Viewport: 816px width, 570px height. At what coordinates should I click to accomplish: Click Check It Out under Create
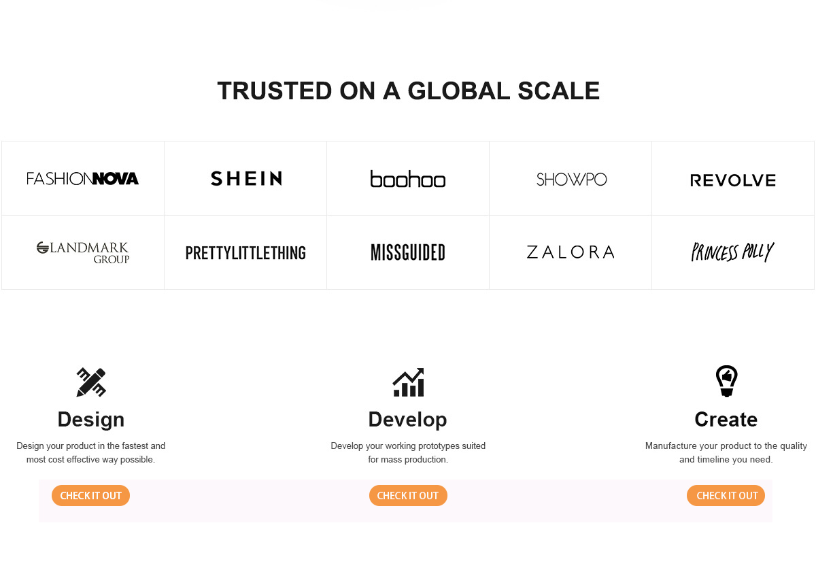coord(726,496)
